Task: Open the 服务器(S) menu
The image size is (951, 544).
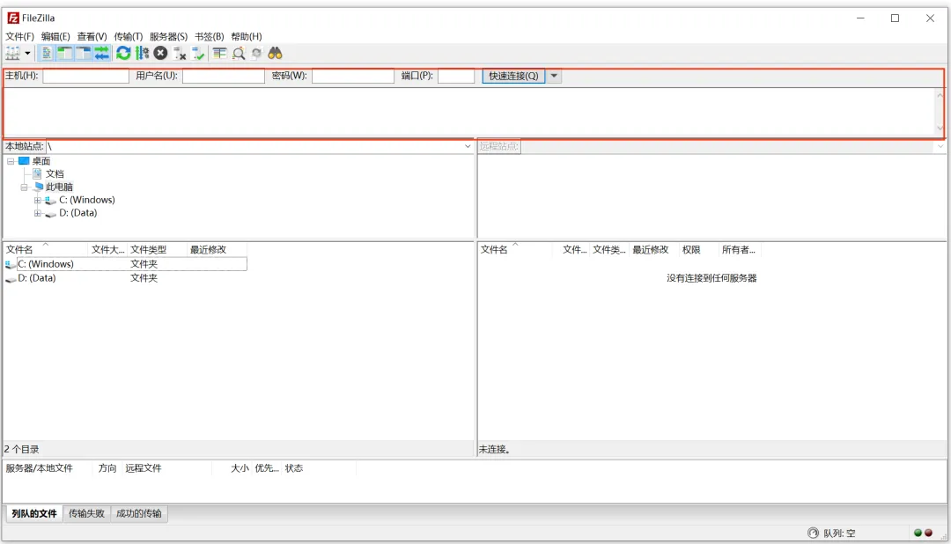Action: tap(168, 36)
